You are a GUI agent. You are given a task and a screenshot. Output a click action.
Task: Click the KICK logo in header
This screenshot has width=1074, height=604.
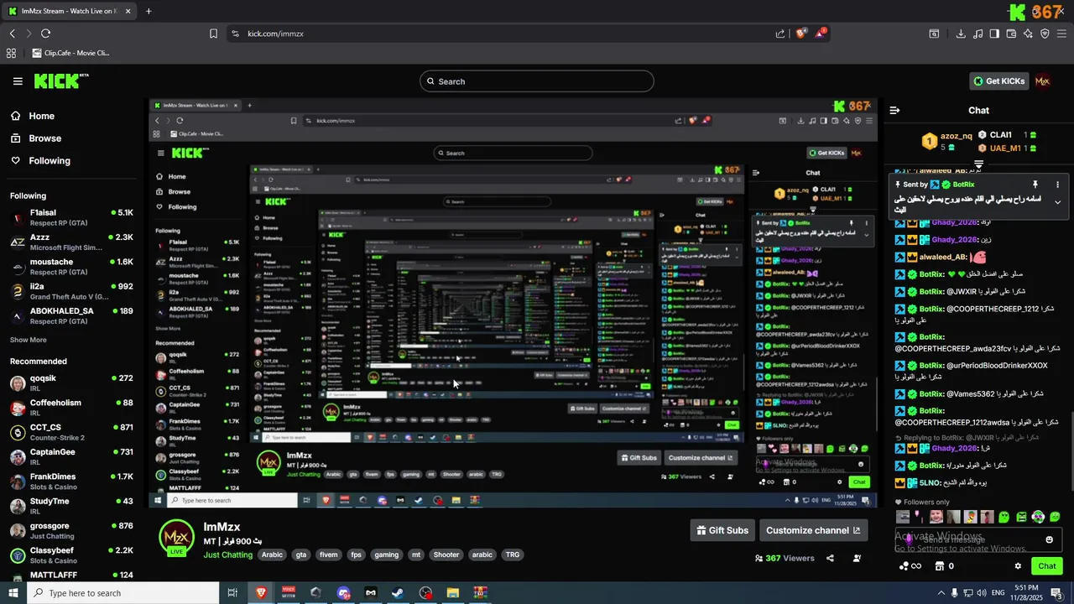pyautogui.click(x=61, y=81)
